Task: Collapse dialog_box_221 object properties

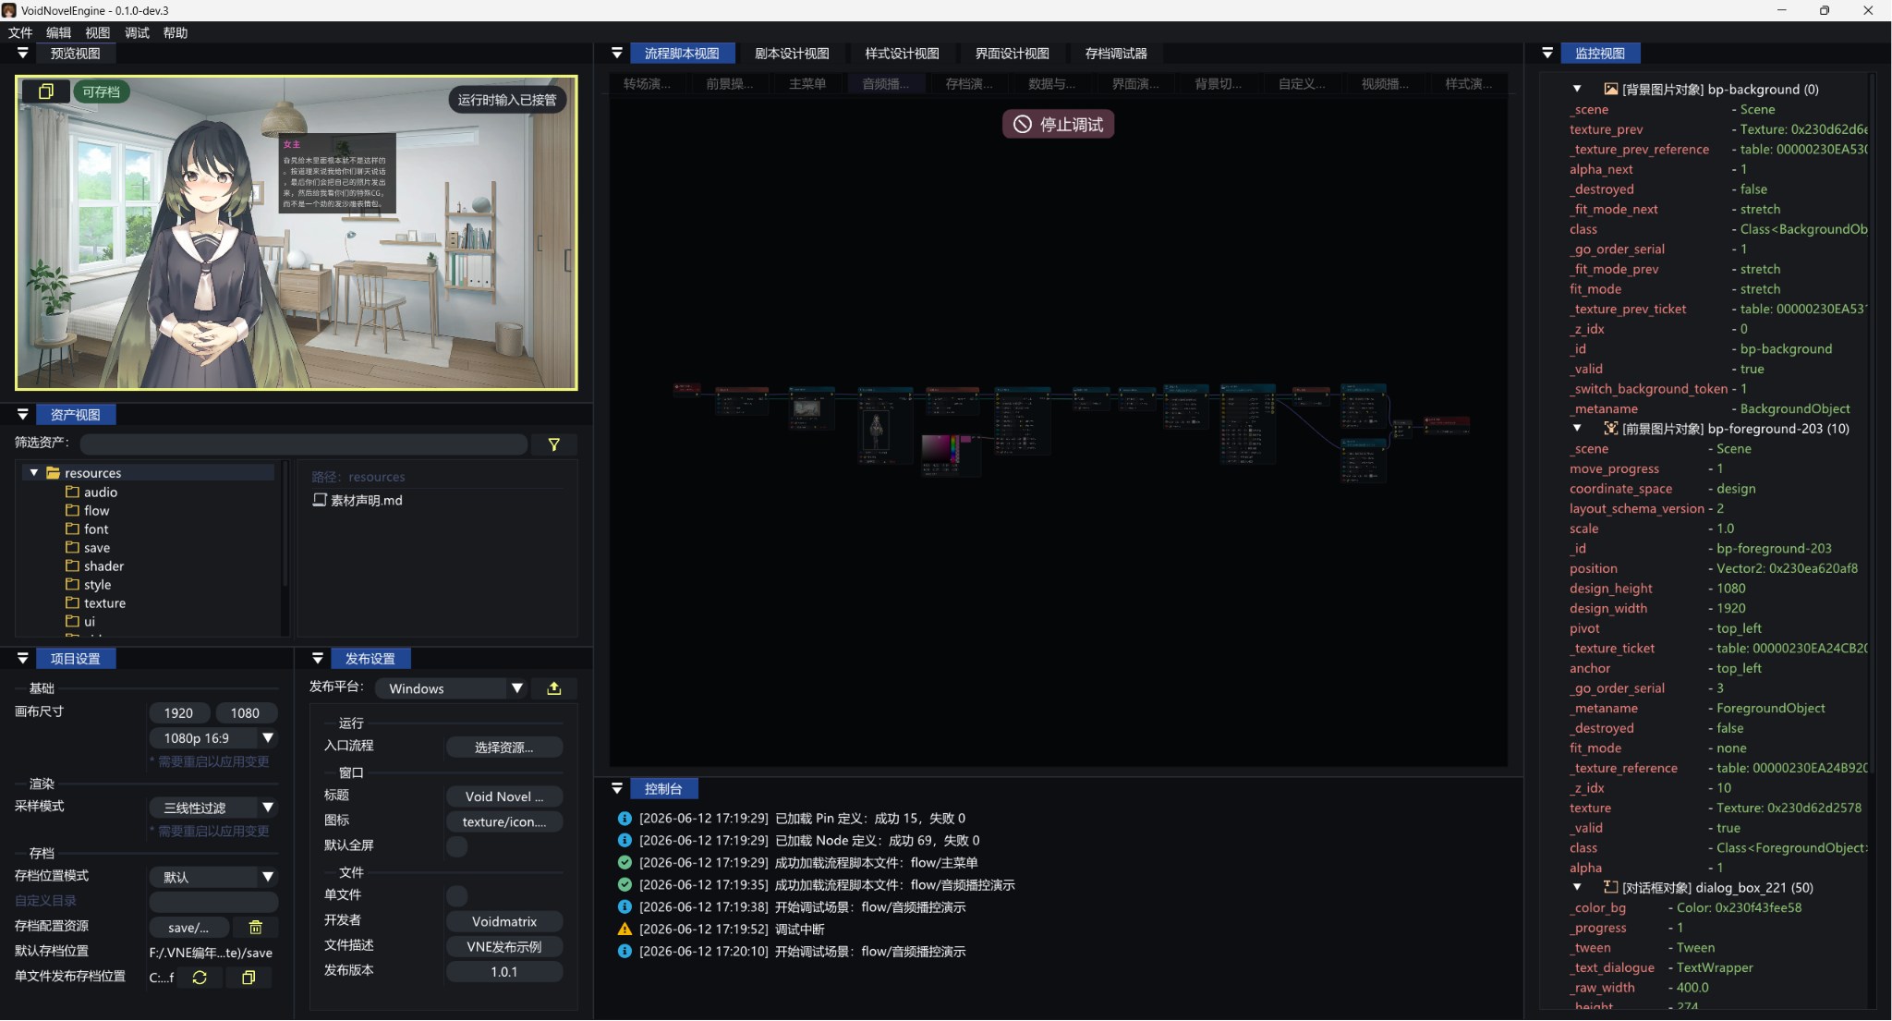Action: click(1577, 888)
